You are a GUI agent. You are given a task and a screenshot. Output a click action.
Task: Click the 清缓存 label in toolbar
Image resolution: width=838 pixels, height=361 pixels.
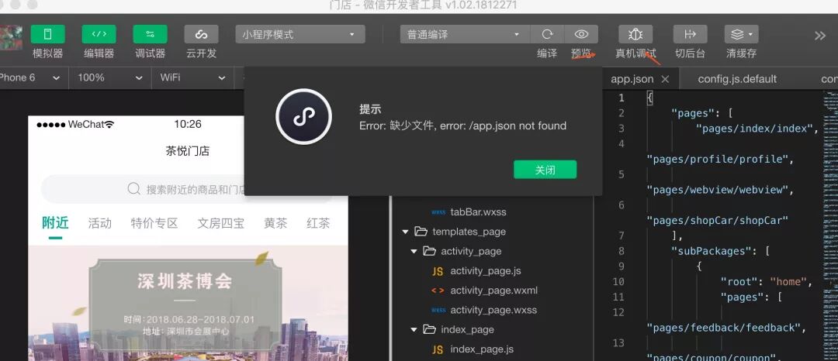[741, 53]
